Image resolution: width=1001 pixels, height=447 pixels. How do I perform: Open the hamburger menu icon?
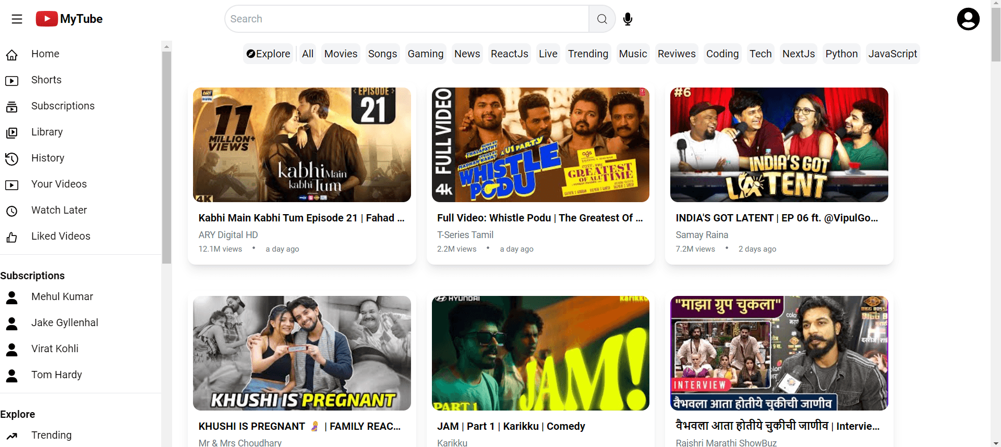tap(17, 19)
